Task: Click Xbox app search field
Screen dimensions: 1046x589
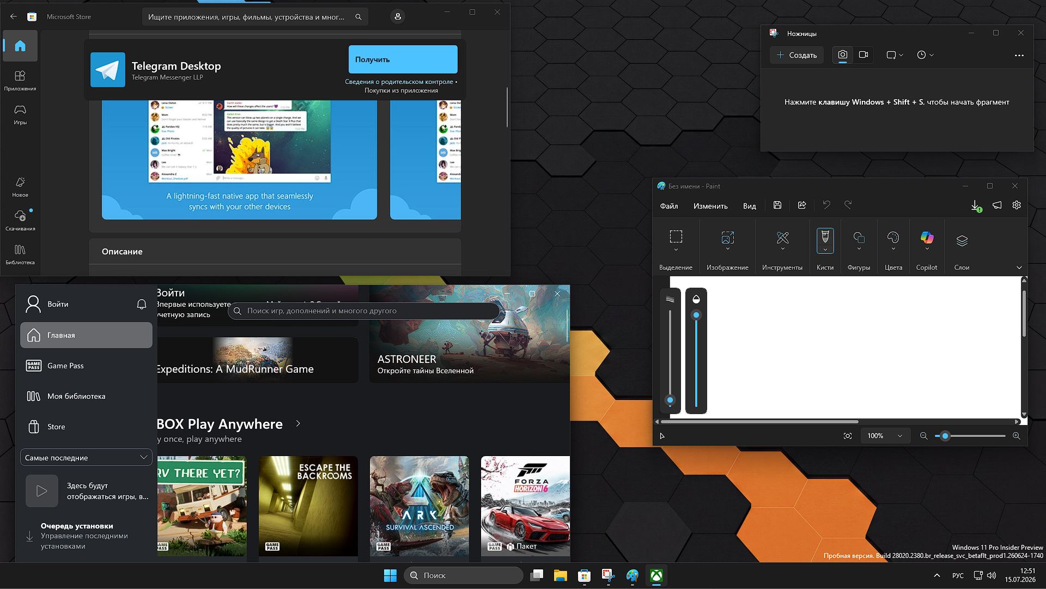Action: click(x=364, y=311)
